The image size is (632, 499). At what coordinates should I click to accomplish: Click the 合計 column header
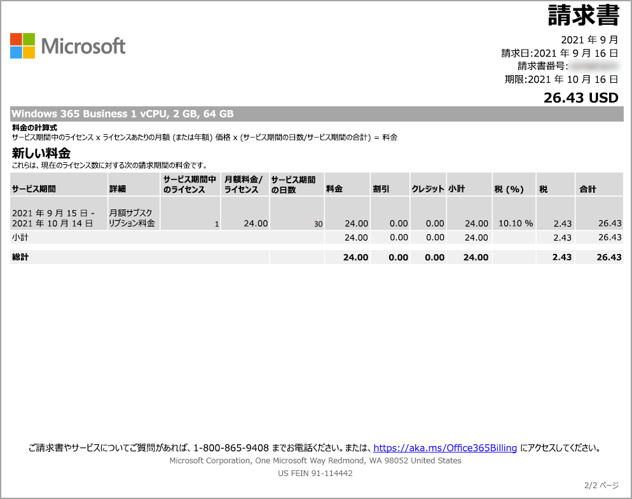600,185
